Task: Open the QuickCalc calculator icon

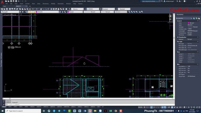Action: click(63, 9)
